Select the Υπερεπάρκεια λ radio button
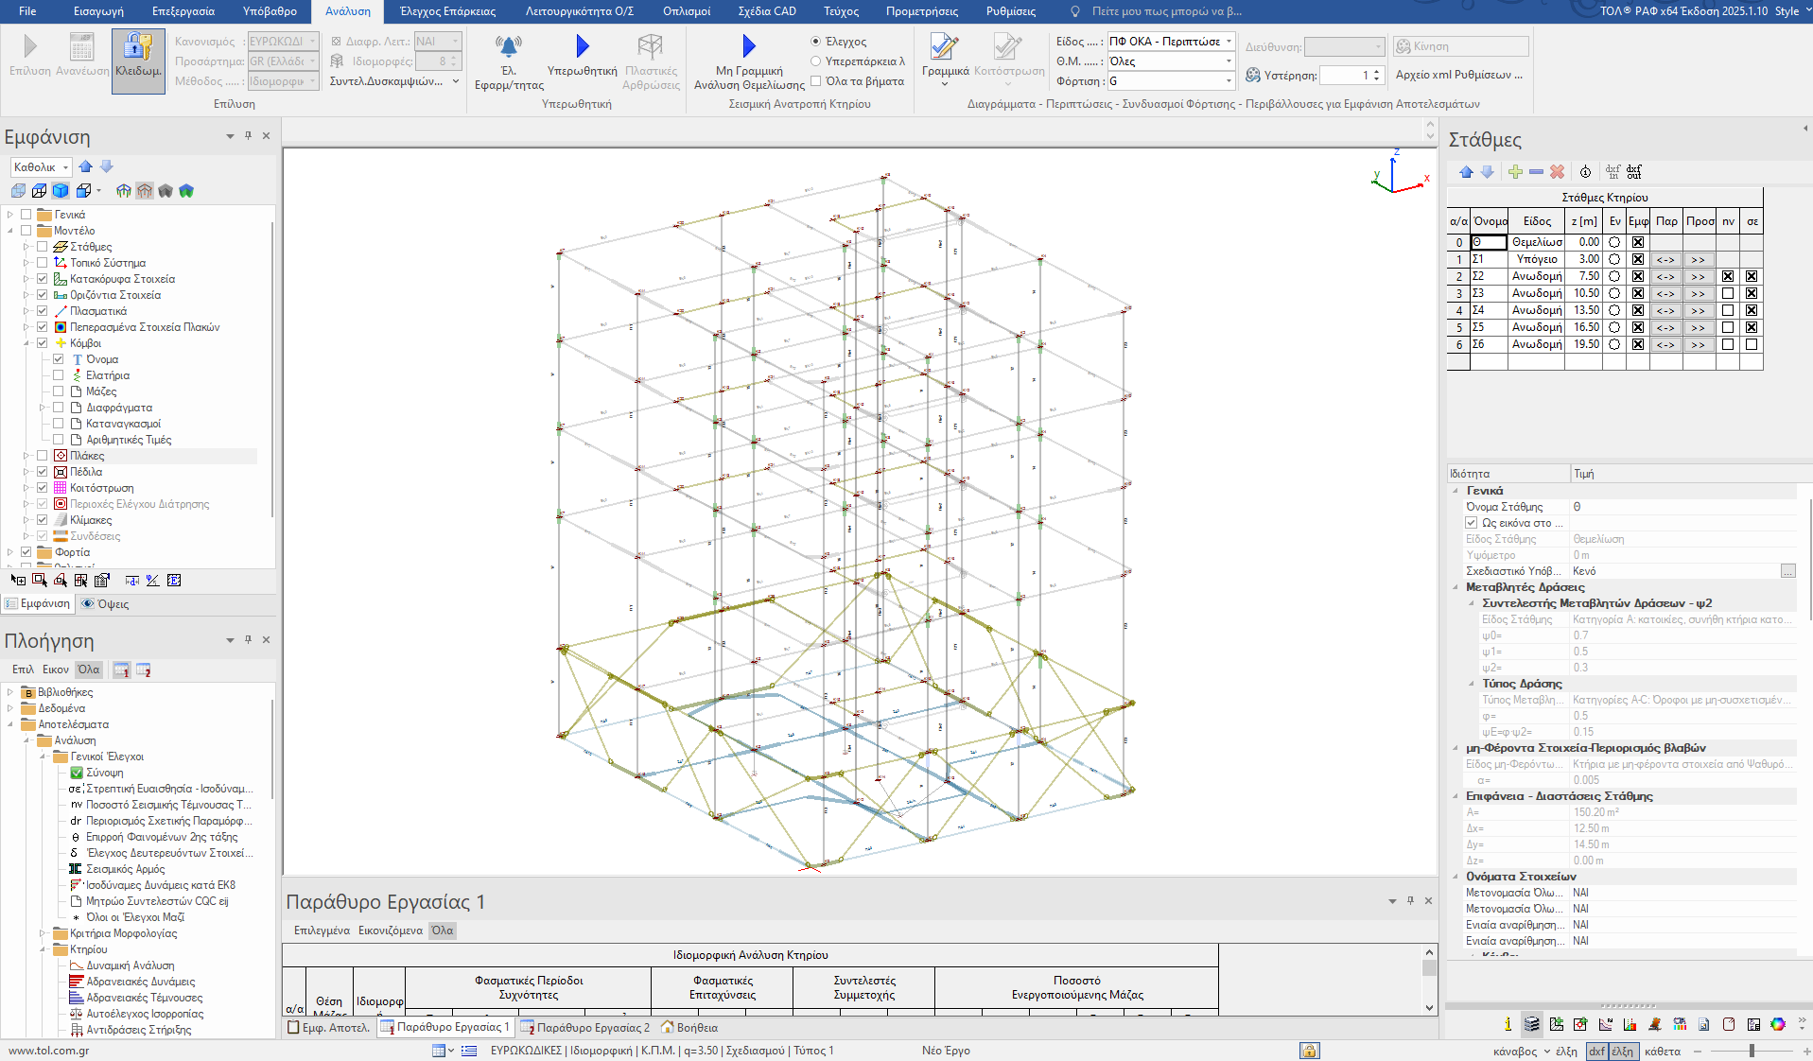1813x1061 pixels. coord(816,61)
